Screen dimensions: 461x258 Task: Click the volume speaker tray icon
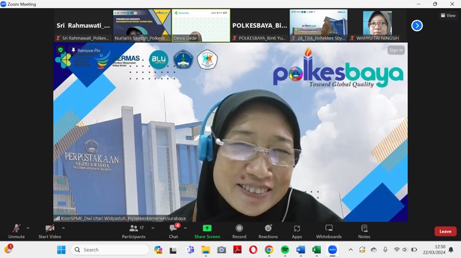[x=405, y=250]
